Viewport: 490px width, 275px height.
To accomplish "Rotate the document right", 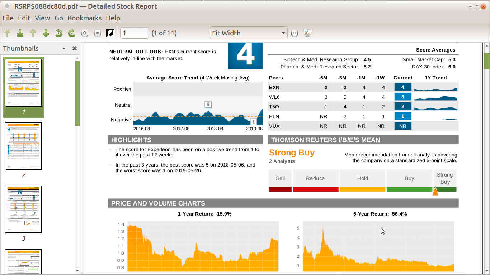I will pyautogui.click(x=72, y=33).
